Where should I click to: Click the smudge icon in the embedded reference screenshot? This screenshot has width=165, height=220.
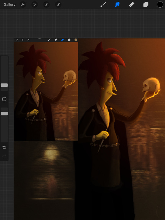click(x=56, y=40)
